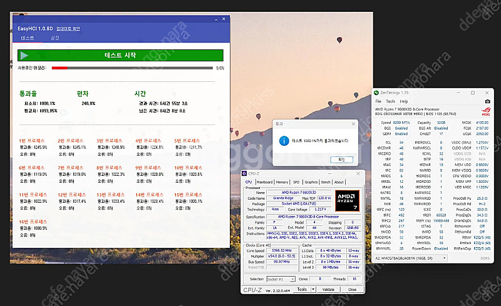Screen dimensions: 501x306
Task: Click the CPU-Z title bar app icon
Action: click(244, 173)
